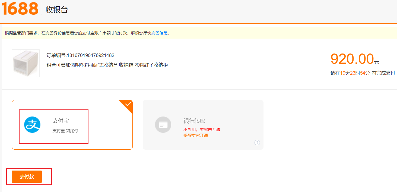This screenshot has height=192, width=397.
Task: Open the 完善信息 link in notice
Action: [x=159, y=33]
